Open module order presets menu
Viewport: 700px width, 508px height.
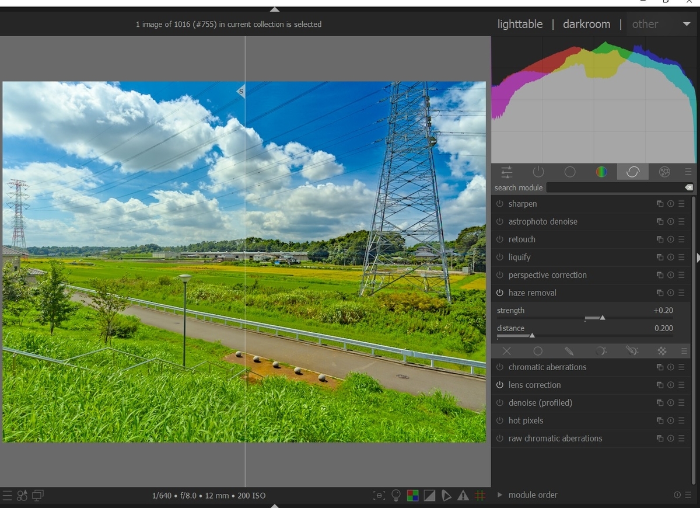click(687, 495)
